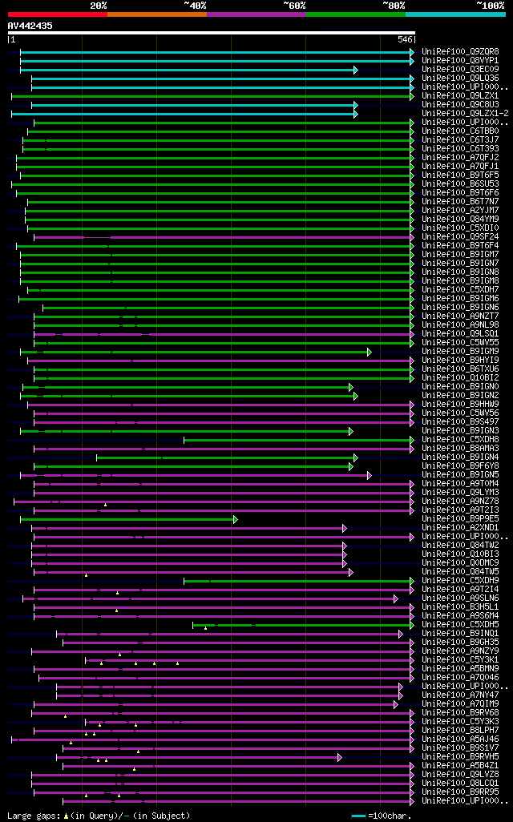Open hit UniRef100_Q84TW2
513x822 pixels.
pos(461,546)
